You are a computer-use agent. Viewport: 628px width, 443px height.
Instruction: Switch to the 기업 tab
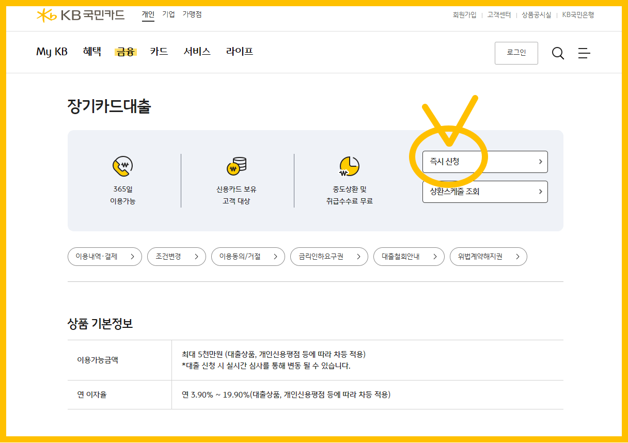point(168,14)
